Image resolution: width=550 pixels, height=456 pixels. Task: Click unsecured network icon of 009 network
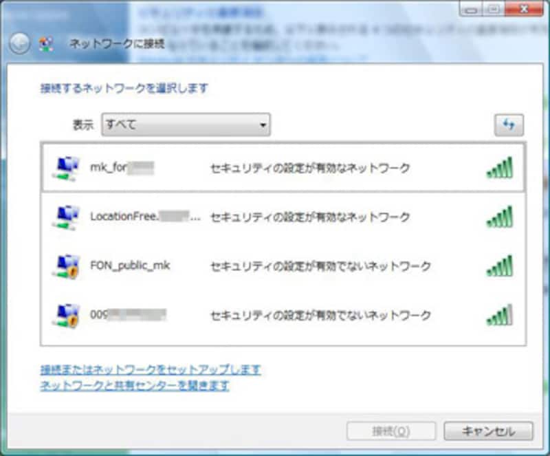pos(66,316)
